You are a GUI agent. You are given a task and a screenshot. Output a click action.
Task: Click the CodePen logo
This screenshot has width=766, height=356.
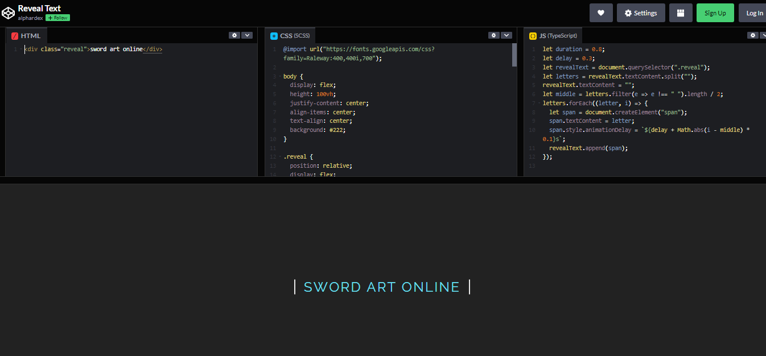click(x=8, y=12)
